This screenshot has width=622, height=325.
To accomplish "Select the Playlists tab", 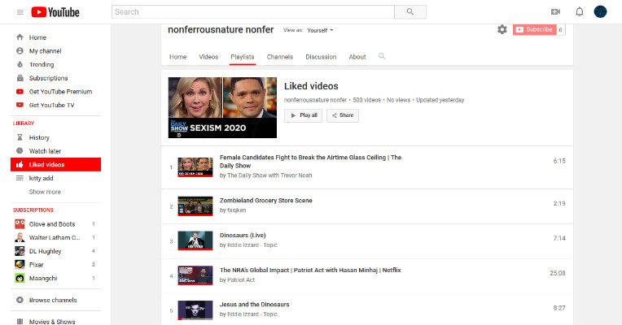I will 243,57.
